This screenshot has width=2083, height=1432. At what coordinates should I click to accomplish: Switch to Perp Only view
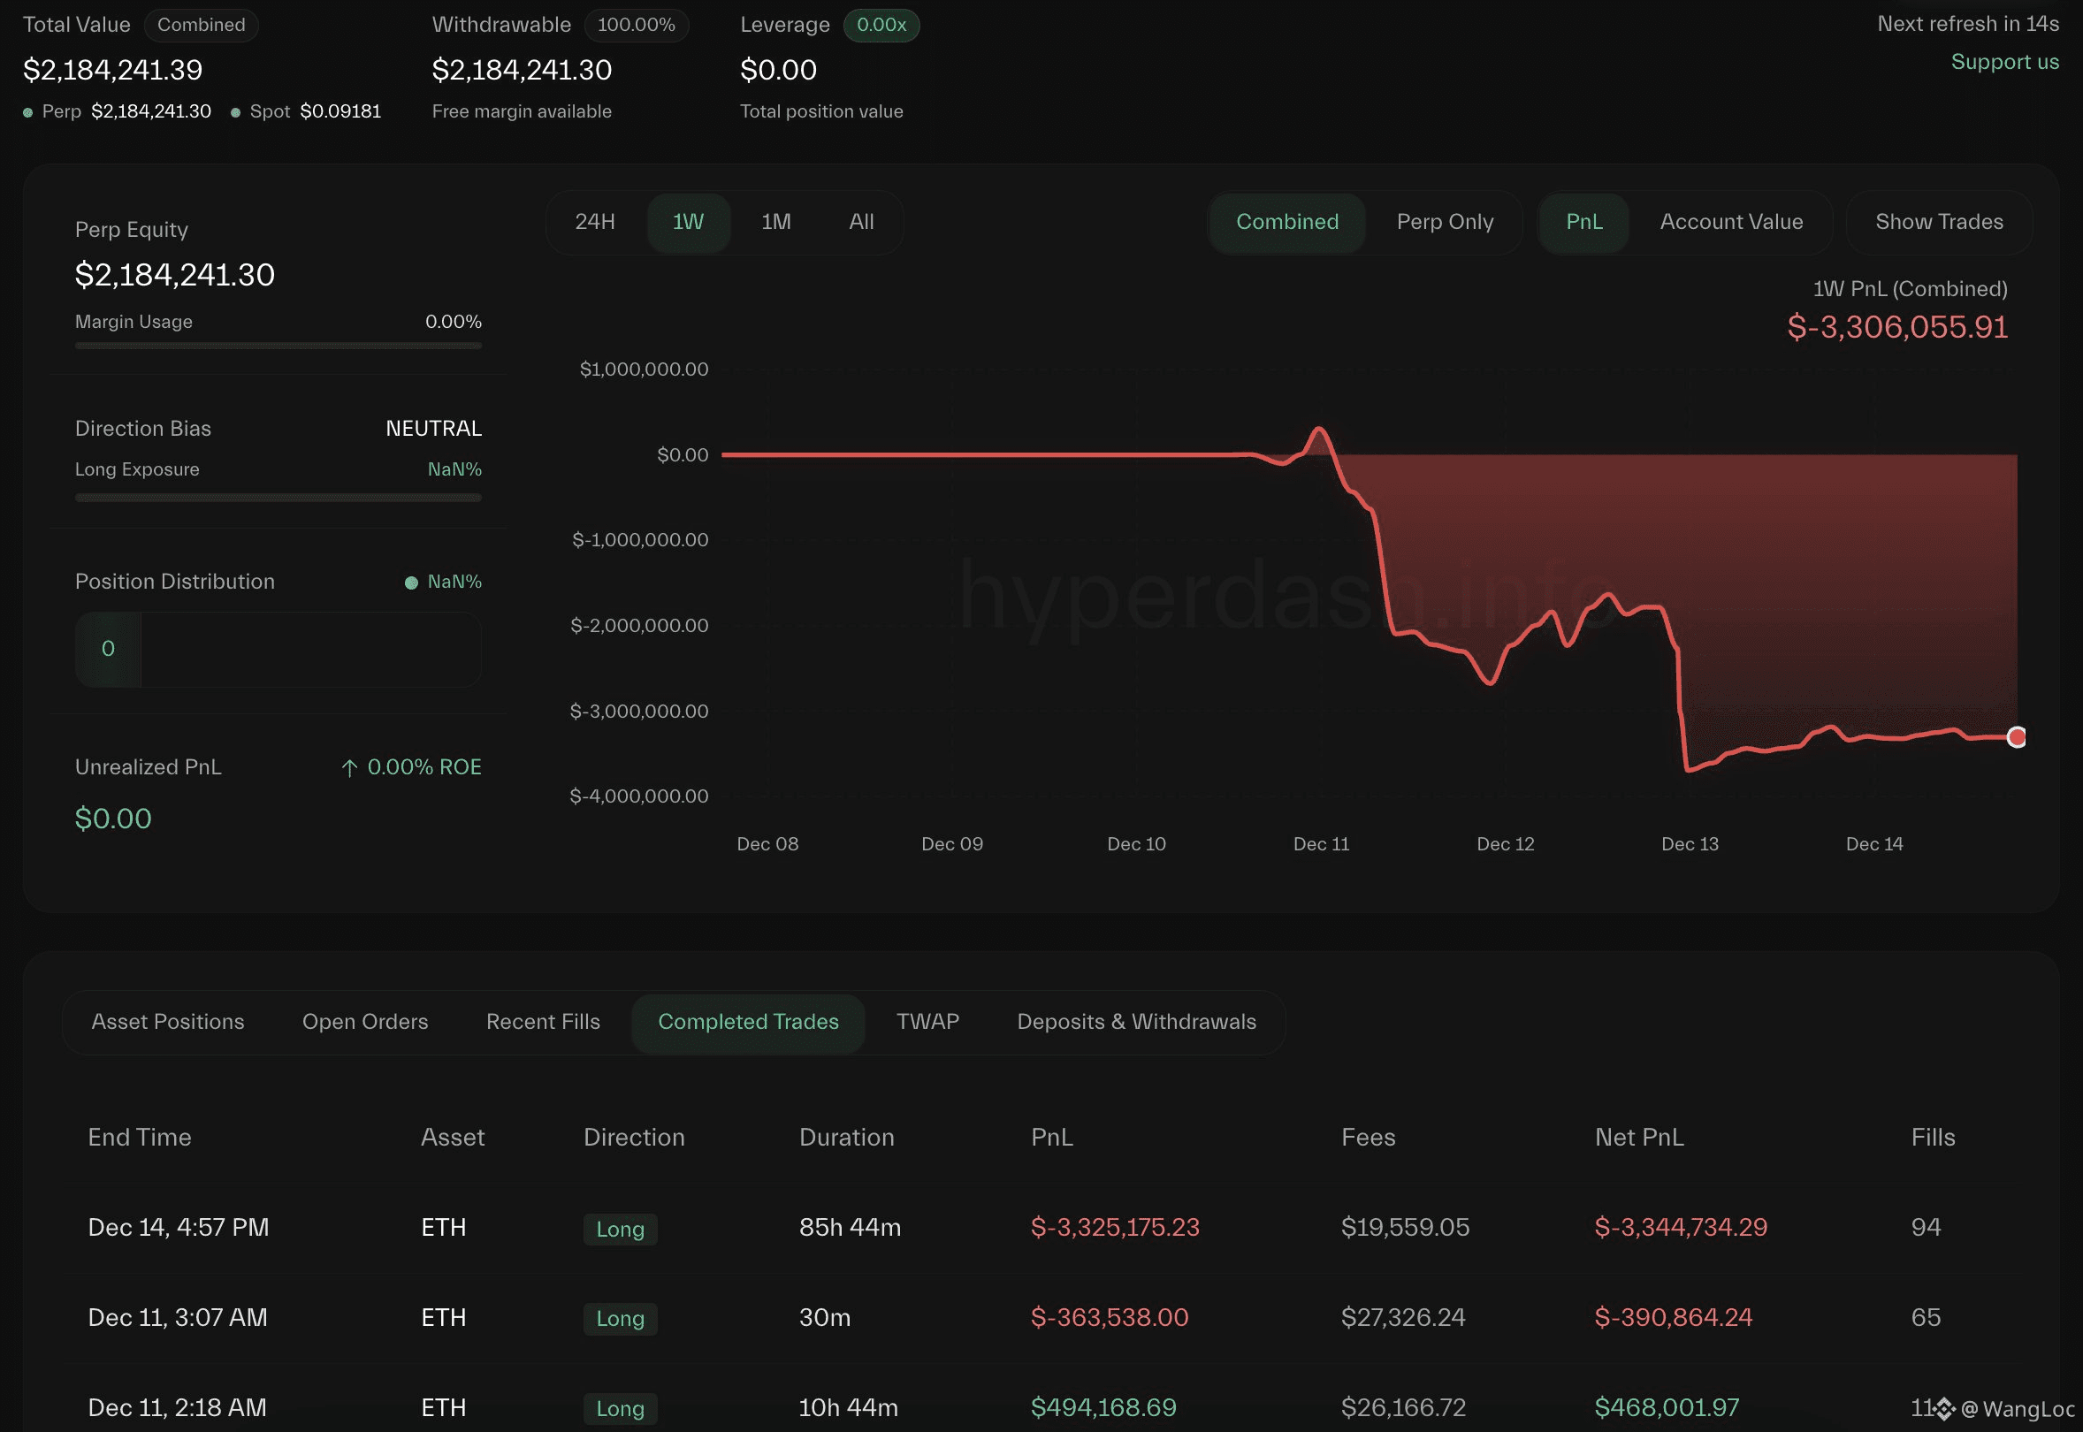tap(1444, 222)
